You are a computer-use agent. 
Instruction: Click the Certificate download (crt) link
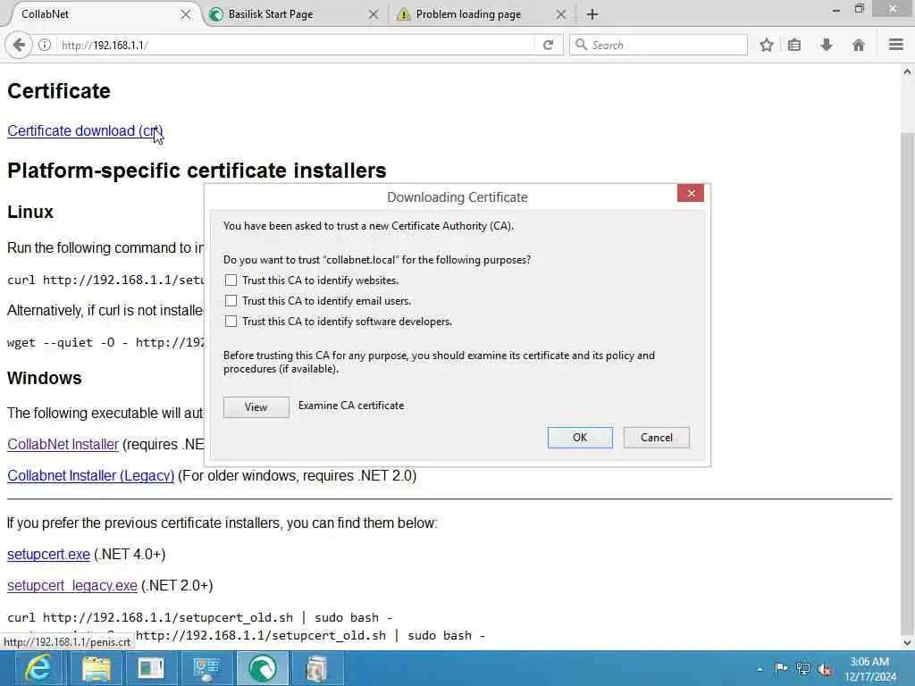click(85, 130)
